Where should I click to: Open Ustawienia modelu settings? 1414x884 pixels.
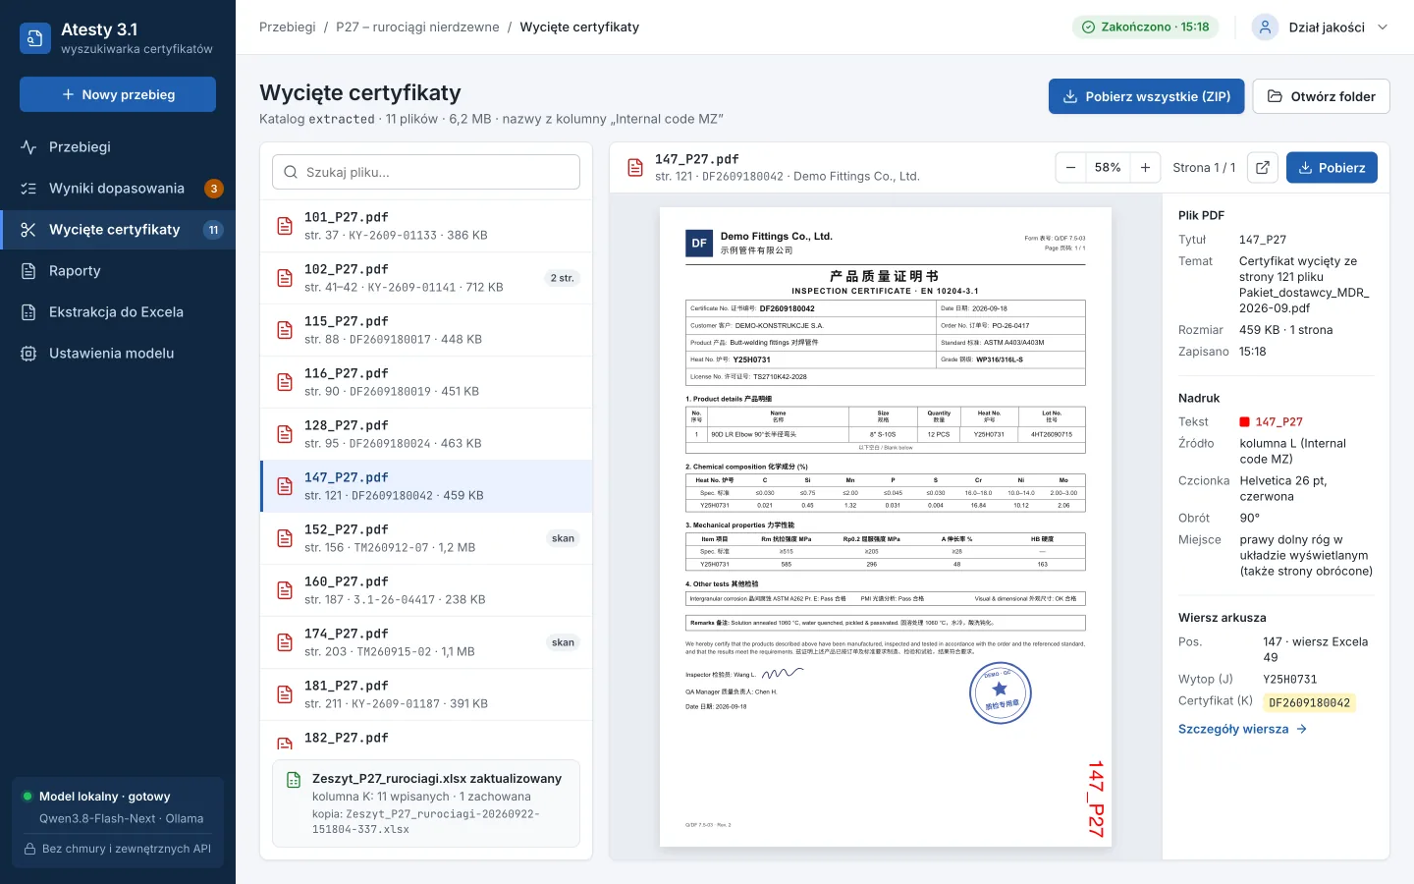[118, 354]
